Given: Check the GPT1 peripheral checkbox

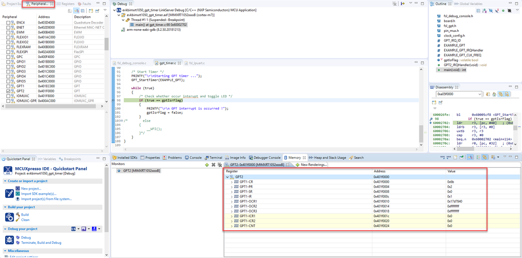Looking at the screenshot, I should (x=8, y=86).
